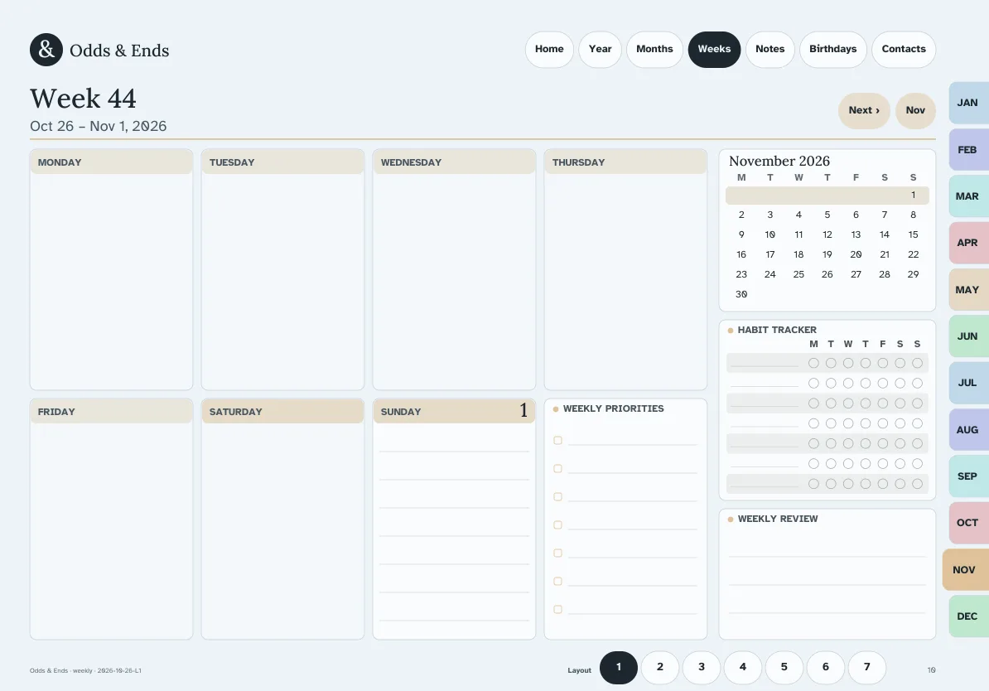
Task: Check the fourth Weekly Priorities checkbox
Action: point(557,525)
